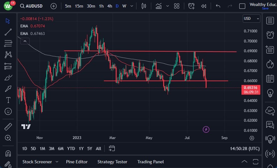Image resolution: width=277 pixels, height=168 pixels.
Task: Expand the Stock Screener dropdown arrow
Action: click(57, 162)
